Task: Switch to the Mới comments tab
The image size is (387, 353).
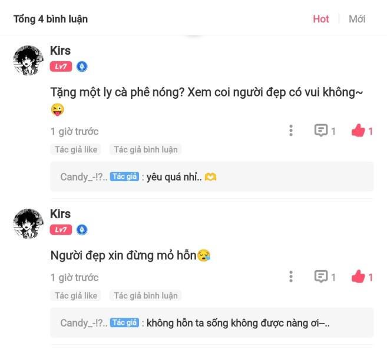Action: click(x=357, y=19)
